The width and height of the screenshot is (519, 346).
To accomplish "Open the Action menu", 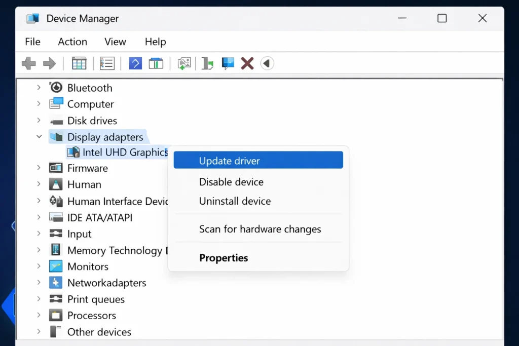I will [x=72, y=42].
